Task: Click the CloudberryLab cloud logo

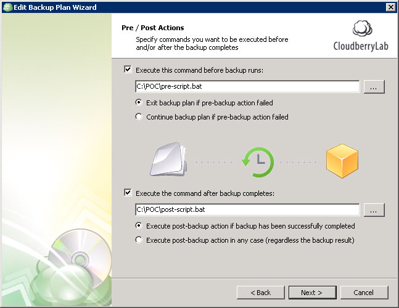Action: click(x=361, y=30)
